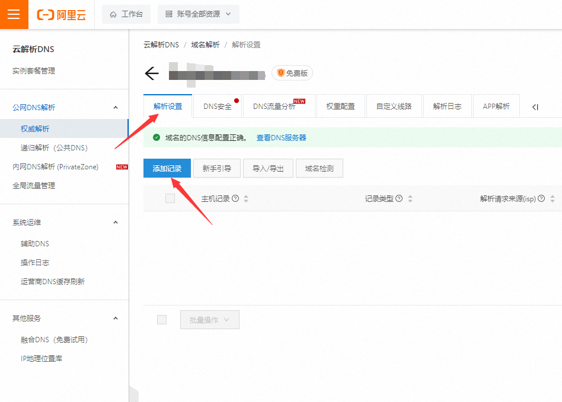Viewport: 562px width, 402px height.
Task: Open the 批量操作 dropdown
Action: 210,320
